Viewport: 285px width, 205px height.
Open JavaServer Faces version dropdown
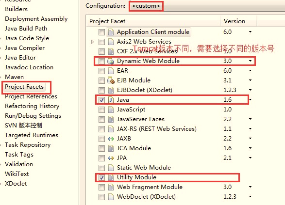point(250,119)
